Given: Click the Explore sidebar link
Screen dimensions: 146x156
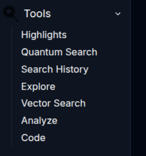Looking at the screenshot, I should [38, 87].
